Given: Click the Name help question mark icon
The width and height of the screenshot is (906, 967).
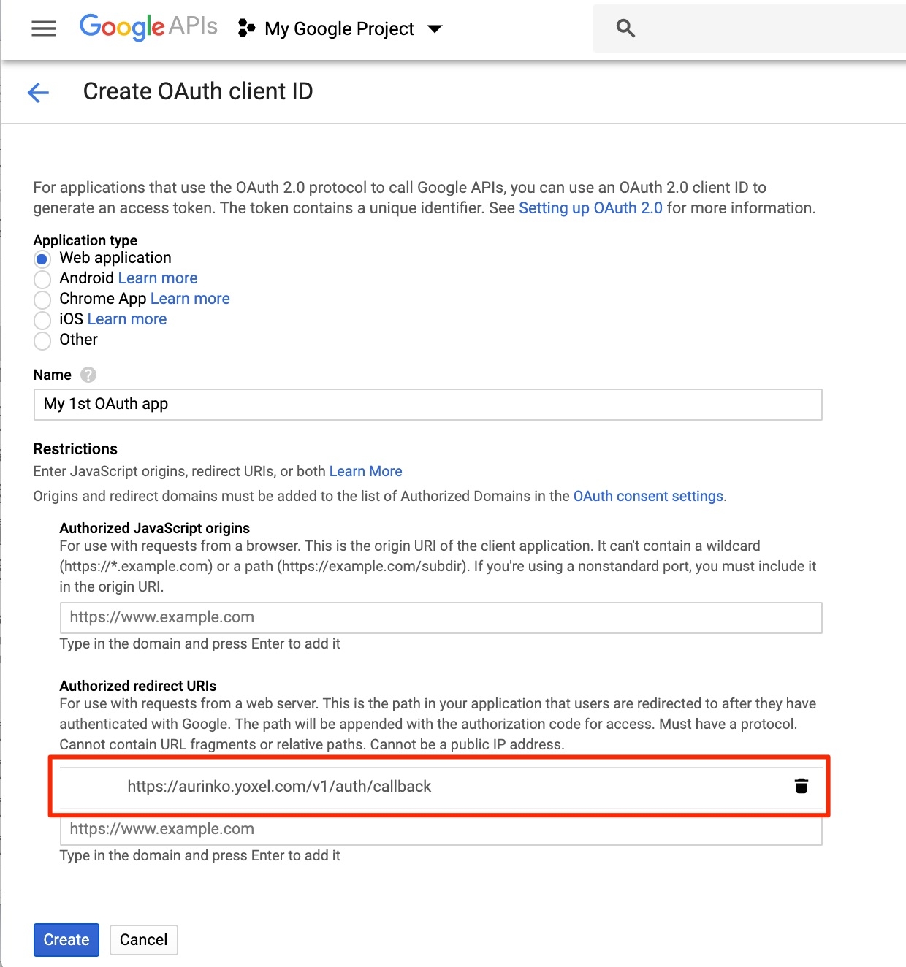Looking at the screenshot, I should (88, 375).
